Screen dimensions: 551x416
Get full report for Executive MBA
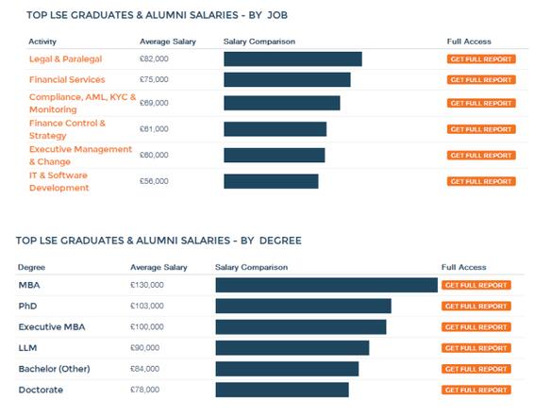click(x=476, y=327)
